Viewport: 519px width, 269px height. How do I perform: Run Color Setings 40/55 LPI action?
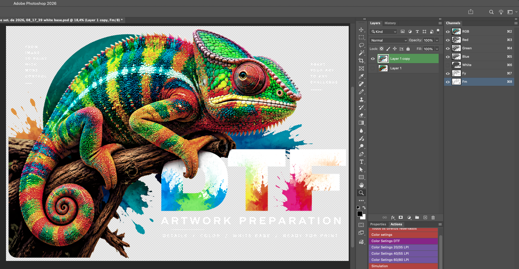tap(403, 253)
